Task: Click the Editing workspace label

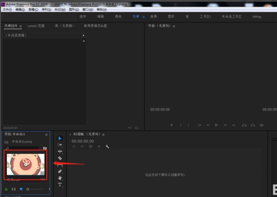Action: (x=257, y=17)
